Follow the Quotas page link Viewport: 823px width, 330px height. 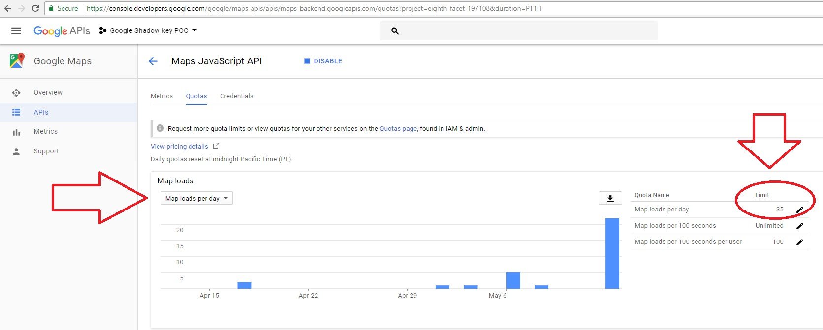(x=398, y=128)
